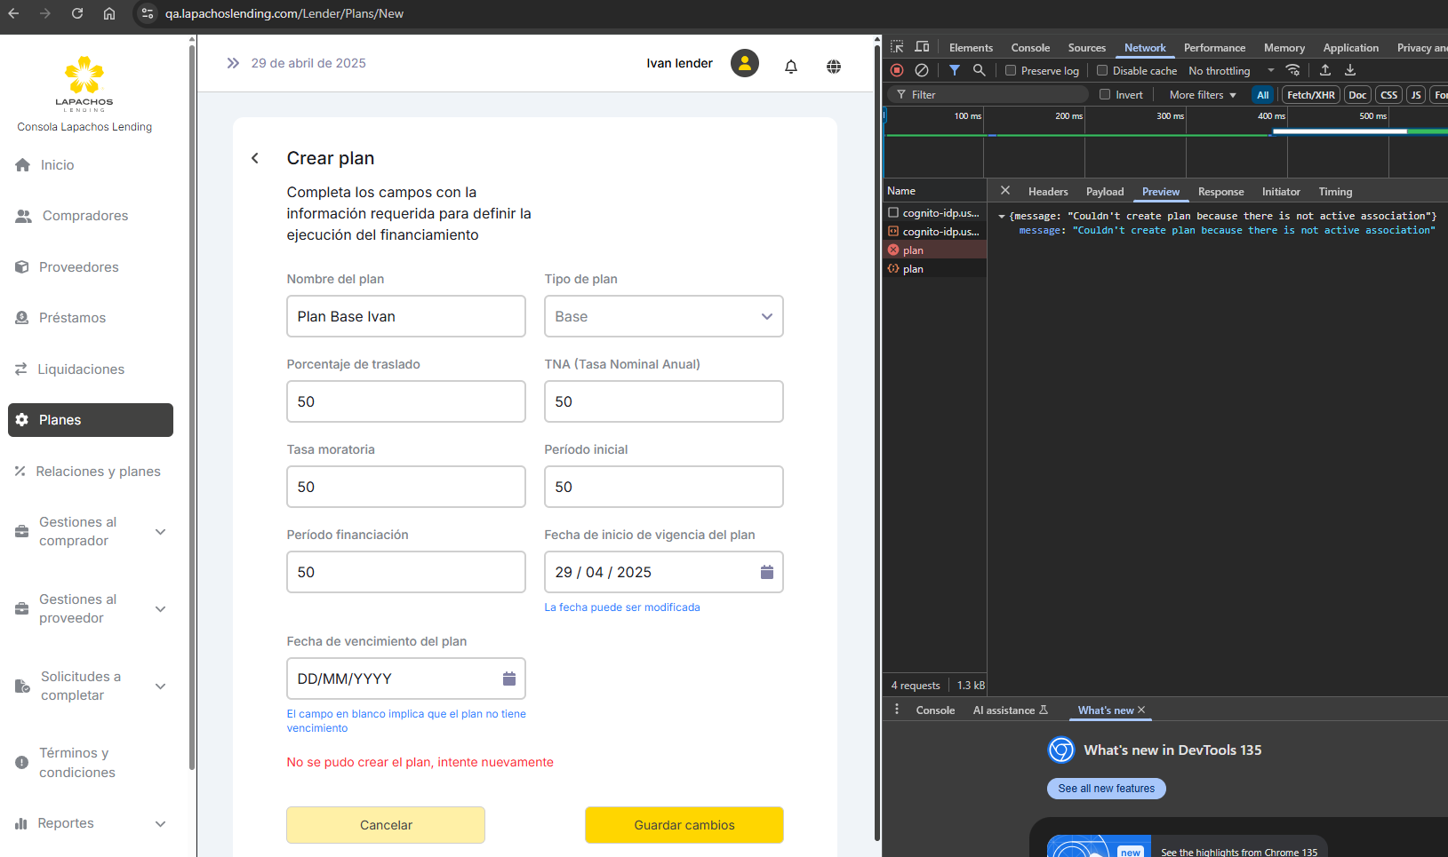Open calendar picker for fecha de vencimiento
Viewport: 1448px width, 857px height.
pyautogui.click(x=508, y=678)
